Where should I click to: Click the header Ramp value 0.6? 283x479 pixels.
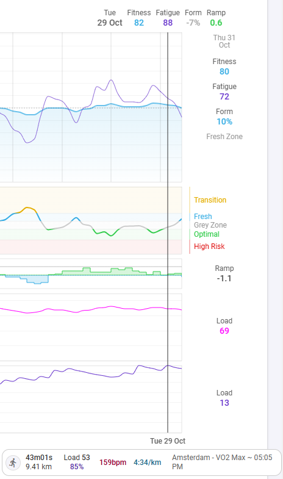tap(216, 23)
